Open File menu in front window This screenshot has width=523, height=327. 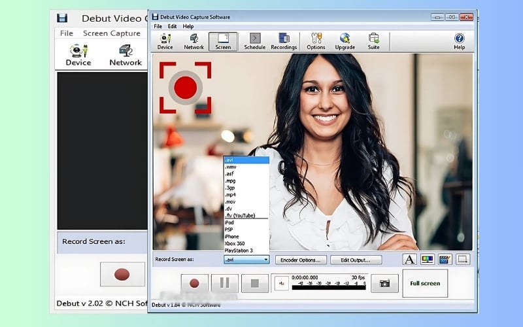tap(158, 26)
